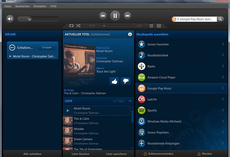This screenshot has height=157, width=230.
Task: Expand Google Play Music chevron
Action: [223, 88]
